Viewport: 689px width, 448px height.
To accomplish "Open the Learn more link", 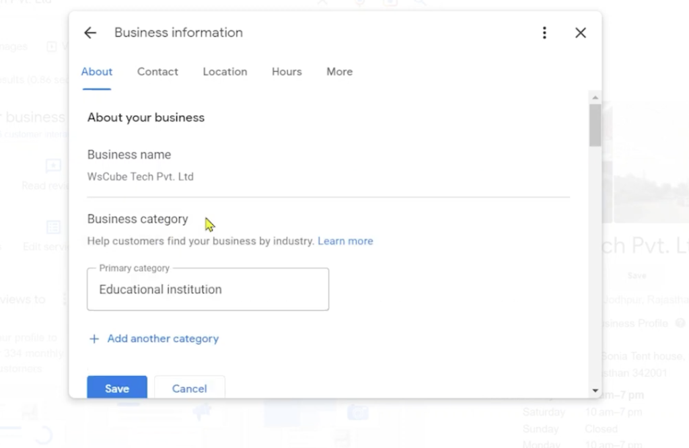I will 345,241.
